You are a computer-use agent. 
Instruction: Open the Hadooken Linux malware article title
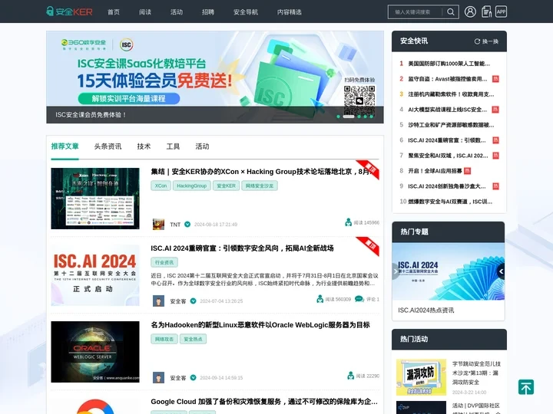[260, 325]
